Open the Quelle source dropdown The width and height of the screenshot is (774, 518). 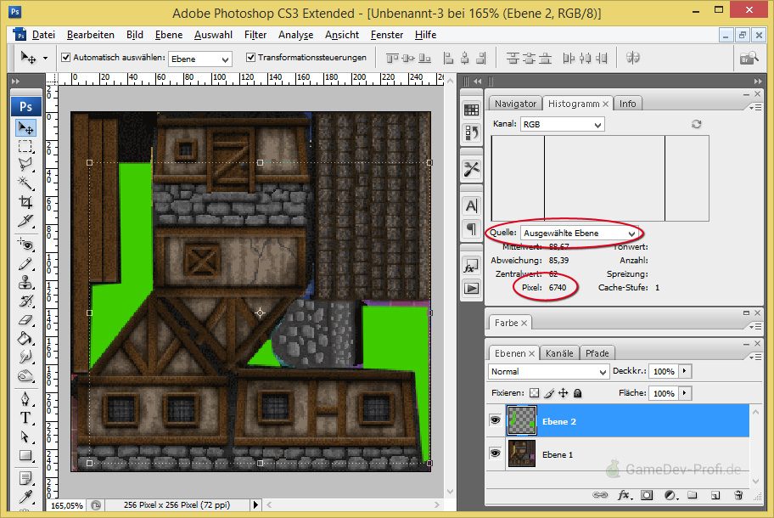point(580,233)
